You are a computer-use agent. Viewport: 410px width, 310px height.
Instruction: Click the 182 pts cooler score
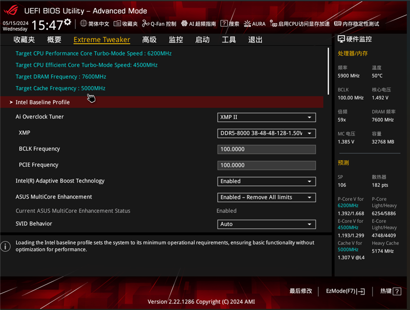(380, 185)
